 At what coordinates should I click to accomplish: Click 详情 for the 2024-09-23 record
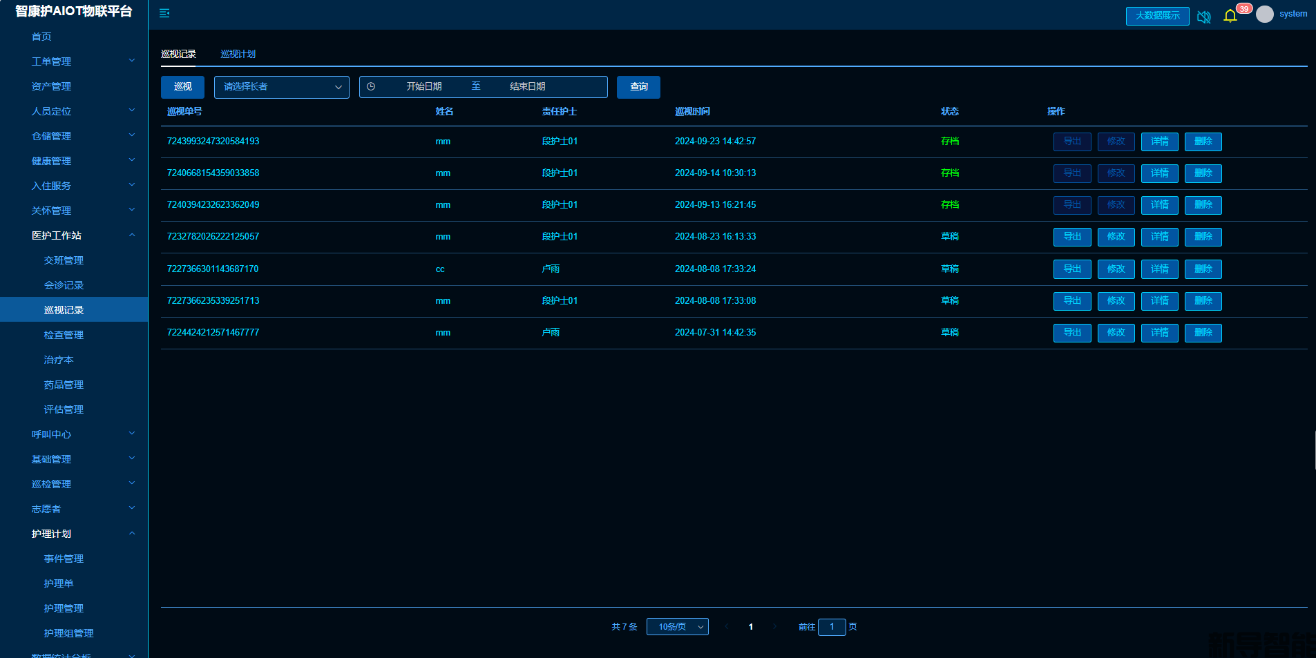(x=1159, y=142)
